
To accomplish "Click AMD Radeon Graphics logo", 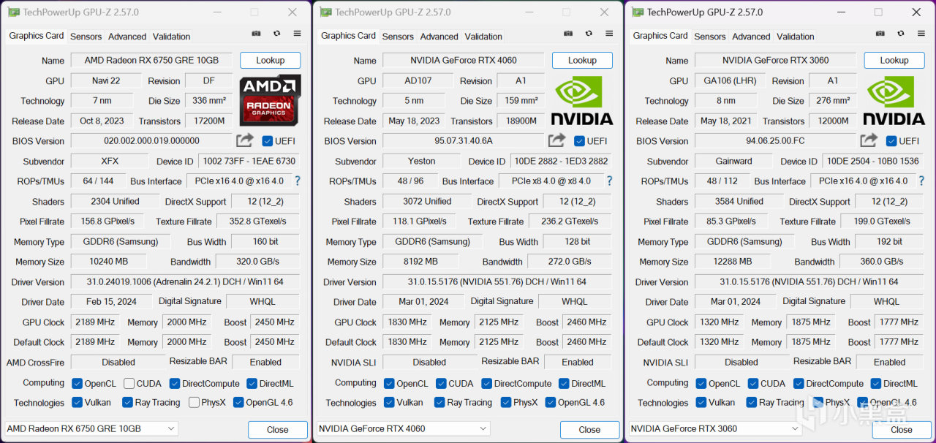I will coord(270,100).
